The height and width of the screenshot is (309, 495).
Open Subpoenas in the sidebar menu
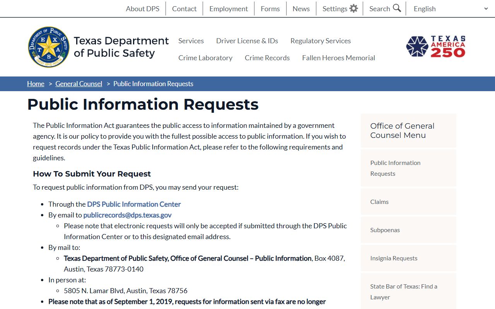tap(408, 230)
